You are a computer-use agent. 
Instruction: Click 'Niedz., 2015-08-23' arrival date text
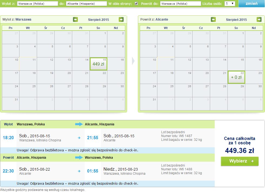pyautogui.click(x=121, y=169)
